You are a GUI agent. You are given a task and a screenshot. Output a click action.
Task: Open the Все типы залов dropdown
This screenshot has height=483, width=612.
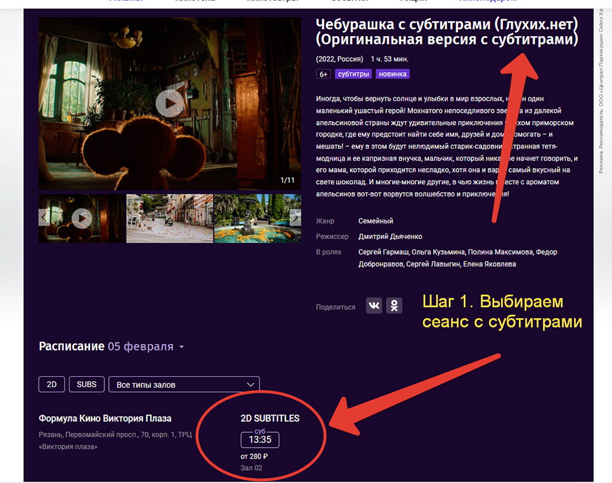click(184, 384)
